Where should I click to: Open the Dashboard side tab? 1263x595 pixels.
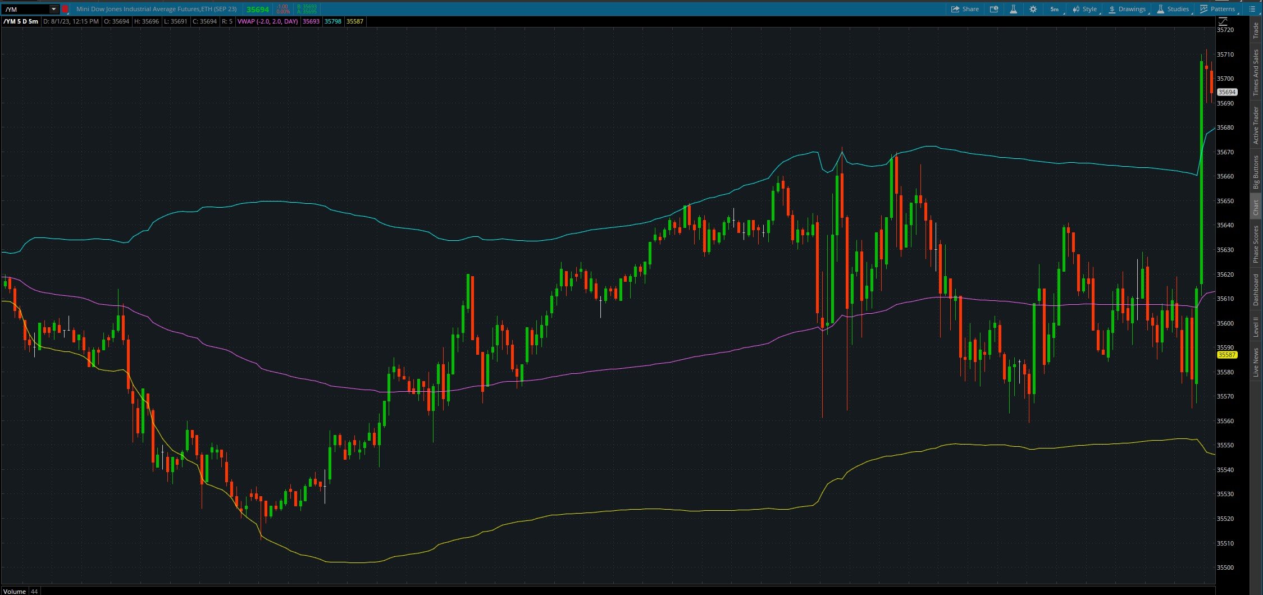coord(1256,289)
